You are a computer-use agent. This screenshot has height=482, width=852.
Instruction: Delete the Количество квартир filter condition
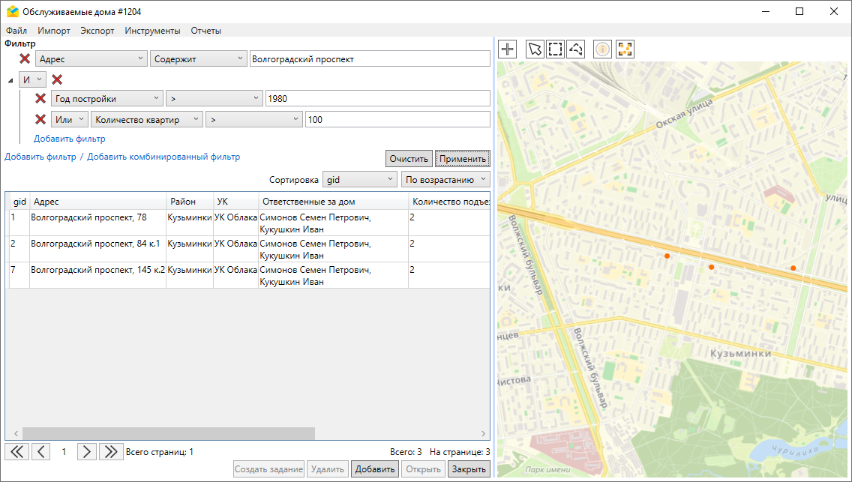point(40,119)
